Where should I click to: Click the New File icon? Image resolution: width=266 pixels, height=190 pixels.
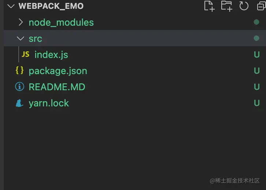pyautogui.click(x=209, y=6)
